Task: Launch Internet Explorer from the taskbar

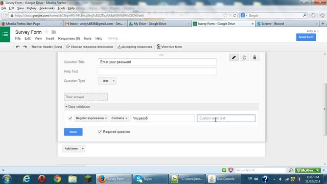Action: point(27,179)
